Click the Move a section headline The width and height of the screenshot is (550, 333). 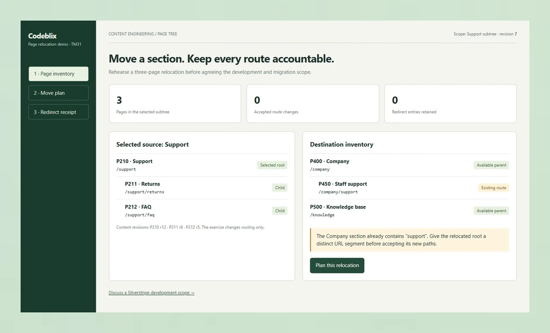click(221, 59)
